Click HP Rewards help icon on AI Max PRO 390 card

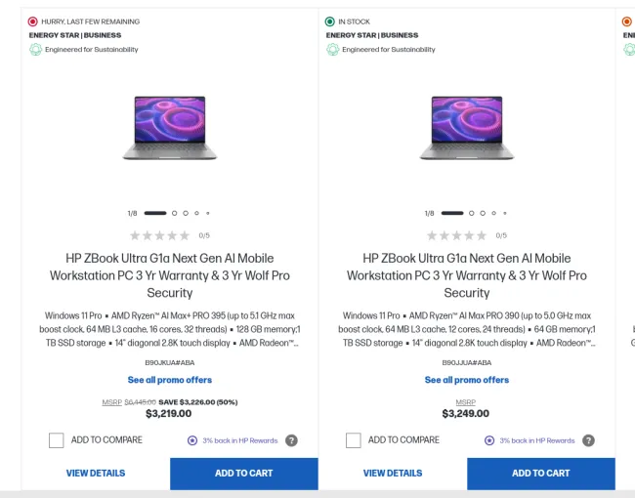click(588, 440)
